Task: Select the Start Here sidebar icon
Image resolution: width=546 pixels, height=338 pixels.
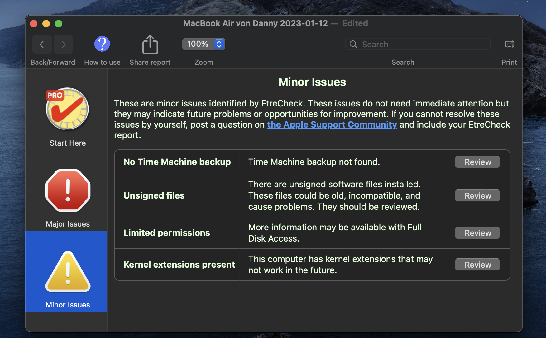Action: (x=68, y=109)
